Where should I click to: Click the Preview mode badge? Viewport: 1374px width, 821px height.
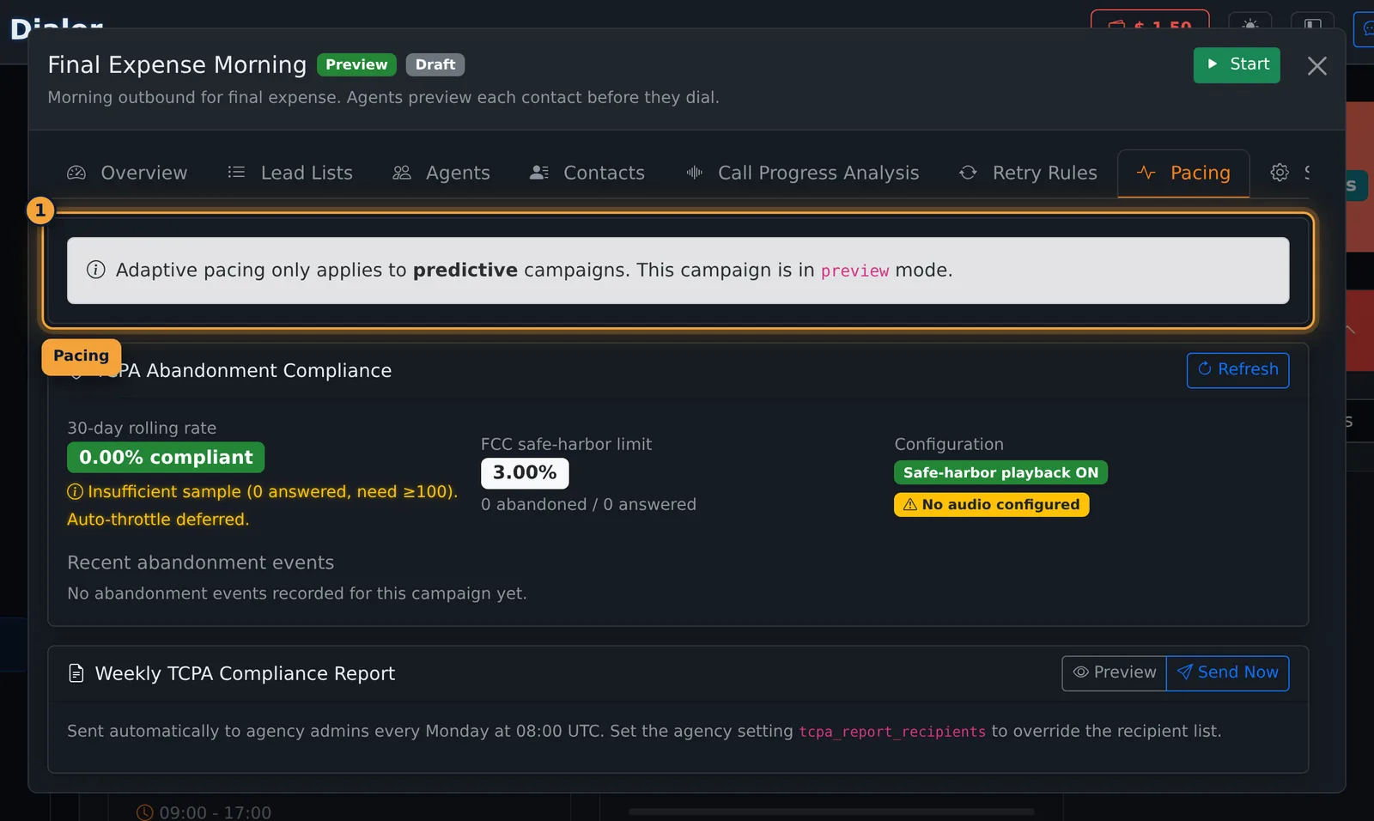(356, 65)
